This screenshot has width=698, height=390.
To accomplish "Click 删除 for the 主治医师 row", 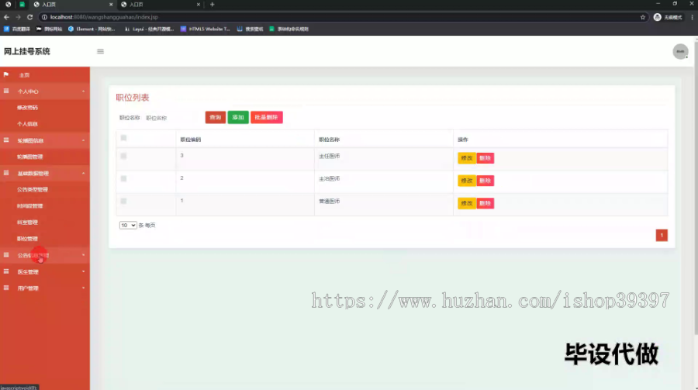I will 485,181.
